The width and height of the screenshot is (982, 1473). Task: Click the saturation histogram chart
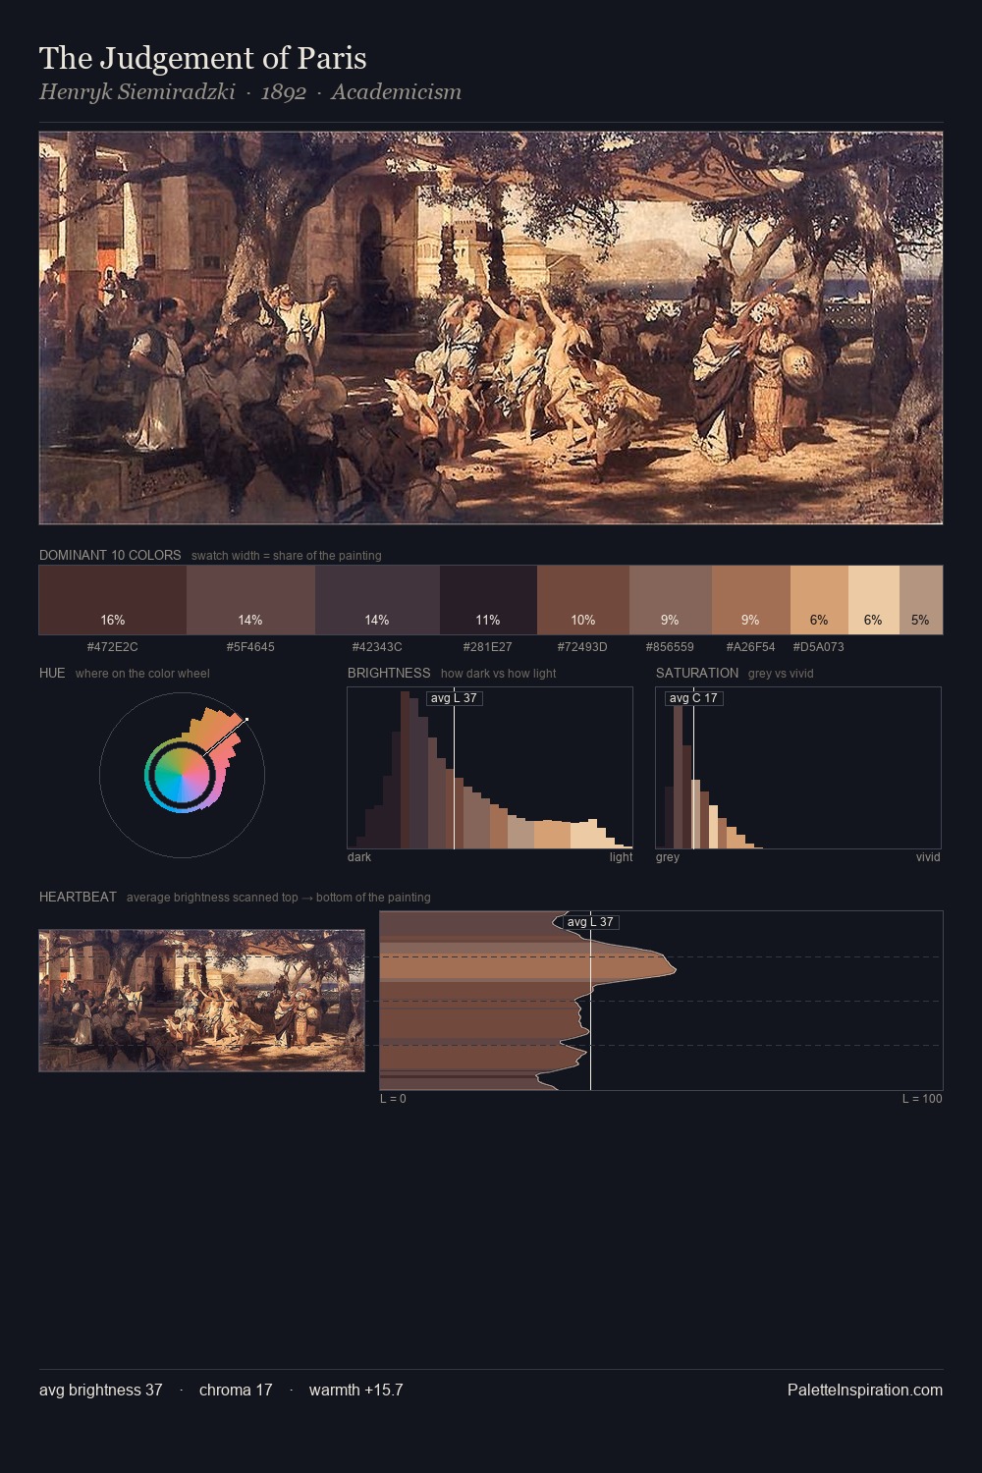[798, 768]
